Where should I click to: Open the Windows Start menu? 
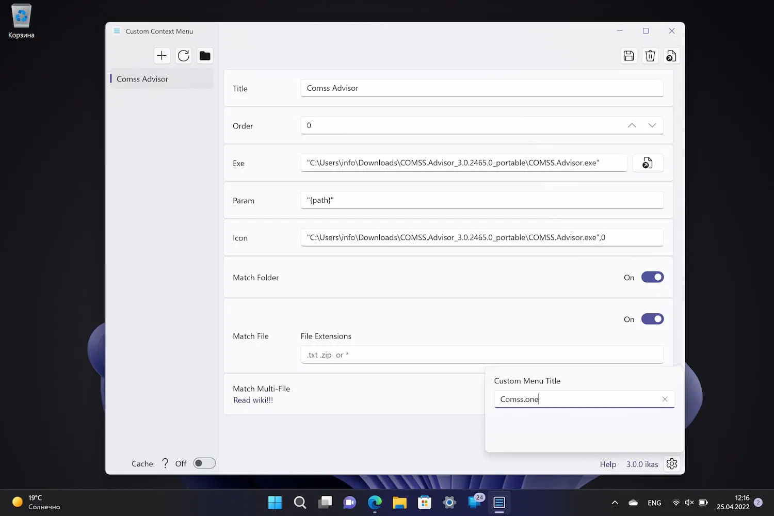point(275,502)
